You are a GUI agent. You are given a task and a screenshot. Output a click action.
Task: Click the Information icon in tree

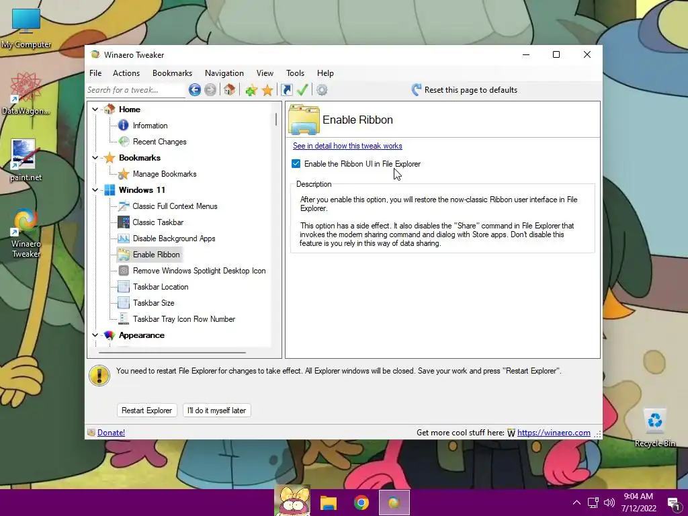pyautogui.click(x=124, y=126)
